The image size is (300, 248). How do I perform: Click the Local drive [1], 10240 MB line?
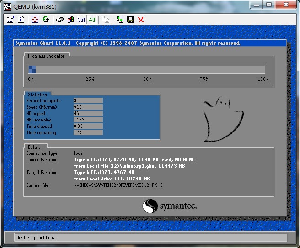tap(112, 179)
